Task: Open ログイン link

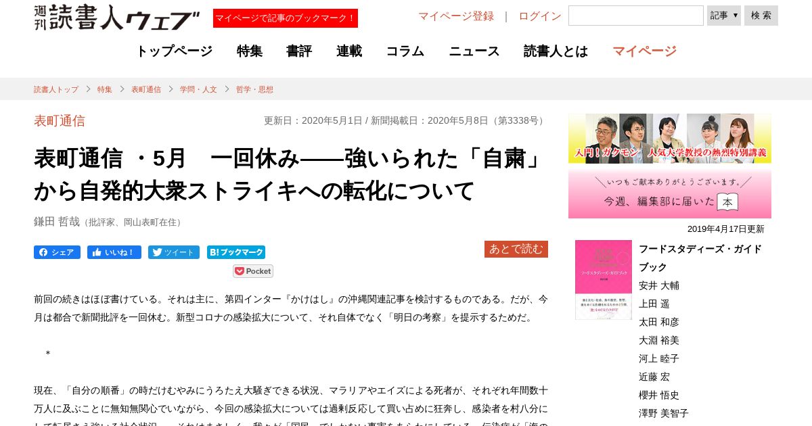Action: tap(540, 16)
